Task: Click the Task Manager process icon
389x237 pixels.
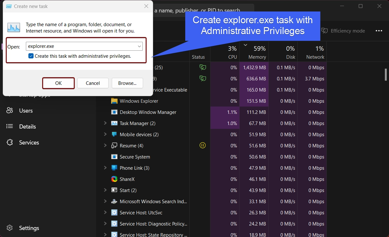Action: click(114, 123)
